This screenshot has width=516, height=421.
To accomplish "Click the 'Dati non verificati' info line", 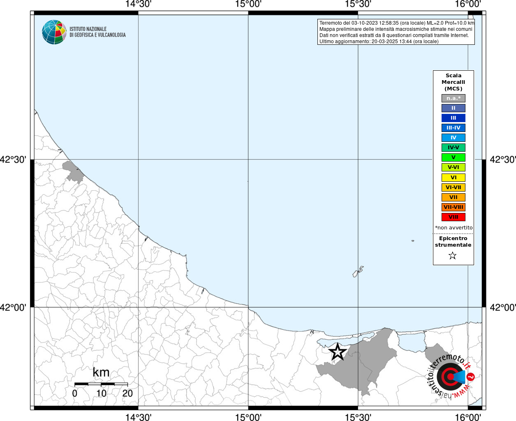I will point(394,35).
